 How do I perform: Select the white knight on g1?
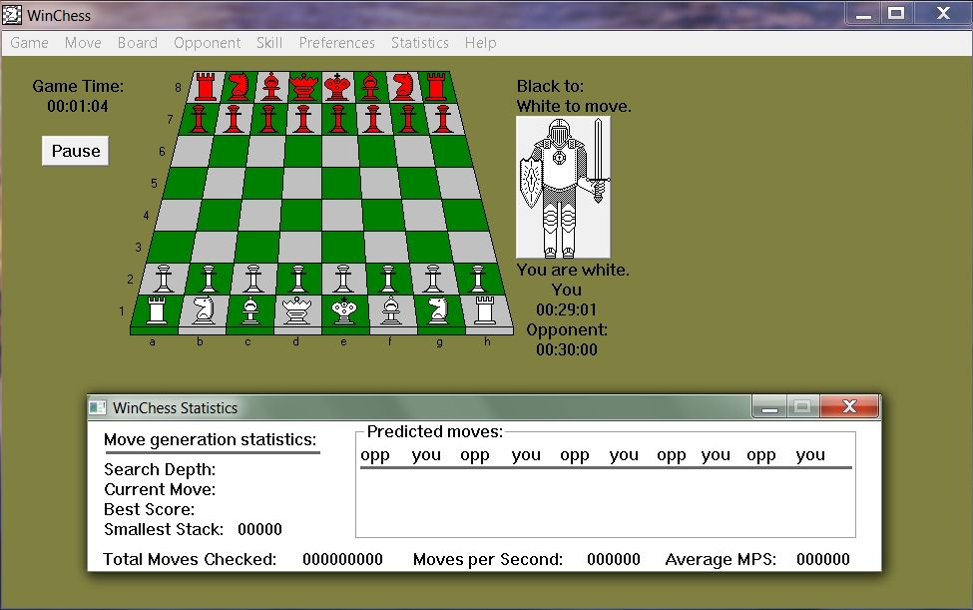tap(437, 310)
